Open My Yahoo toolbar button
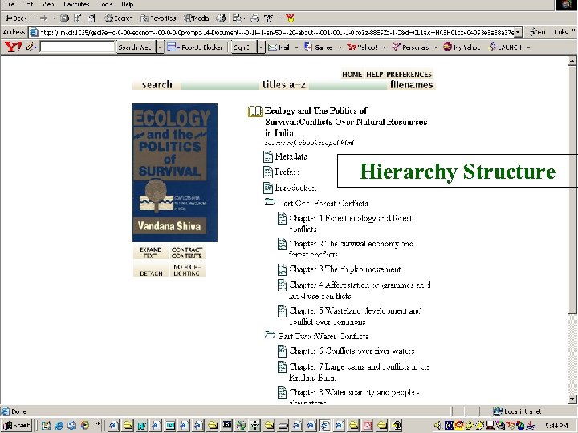This screenshot has height=433, width=578. point(462,47)
